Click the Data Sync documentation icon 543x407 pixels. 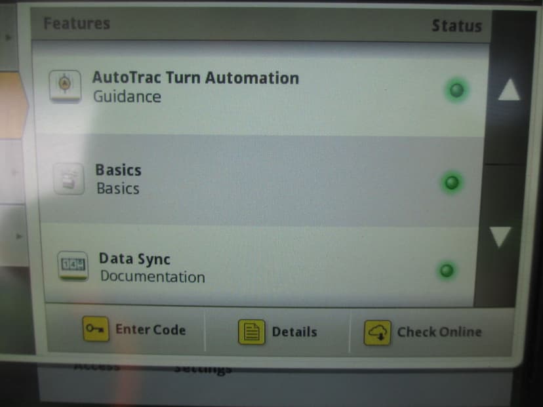tap(73, 266)
